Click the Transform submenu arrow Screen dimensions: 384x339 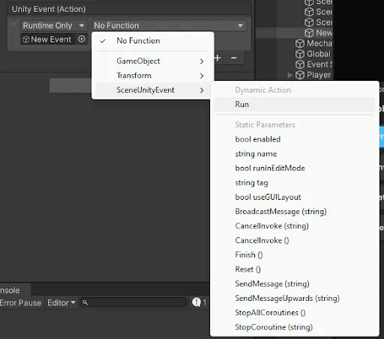[x=202, y=76]
